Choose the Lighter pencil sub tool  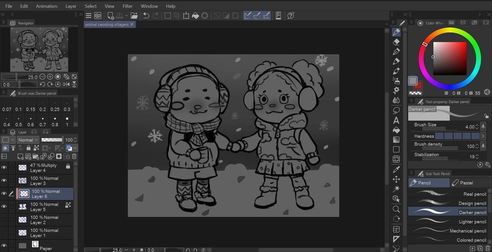(x=448, y=222)
